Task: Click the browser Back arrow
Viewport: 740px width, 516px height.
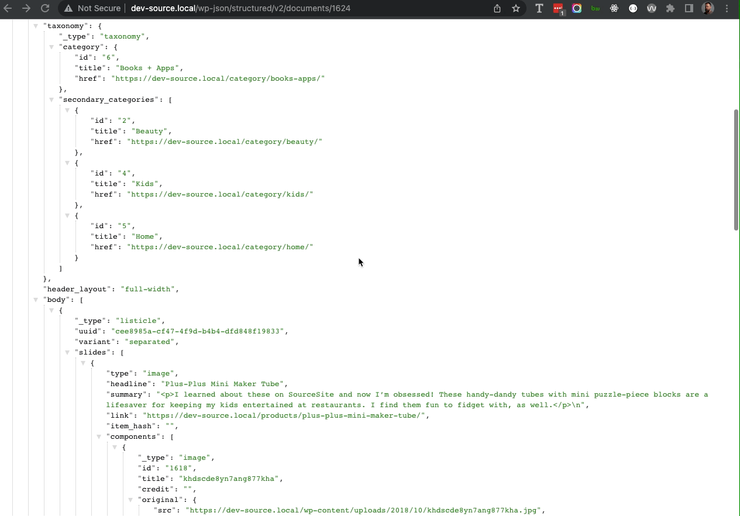Action: point(8,8)
